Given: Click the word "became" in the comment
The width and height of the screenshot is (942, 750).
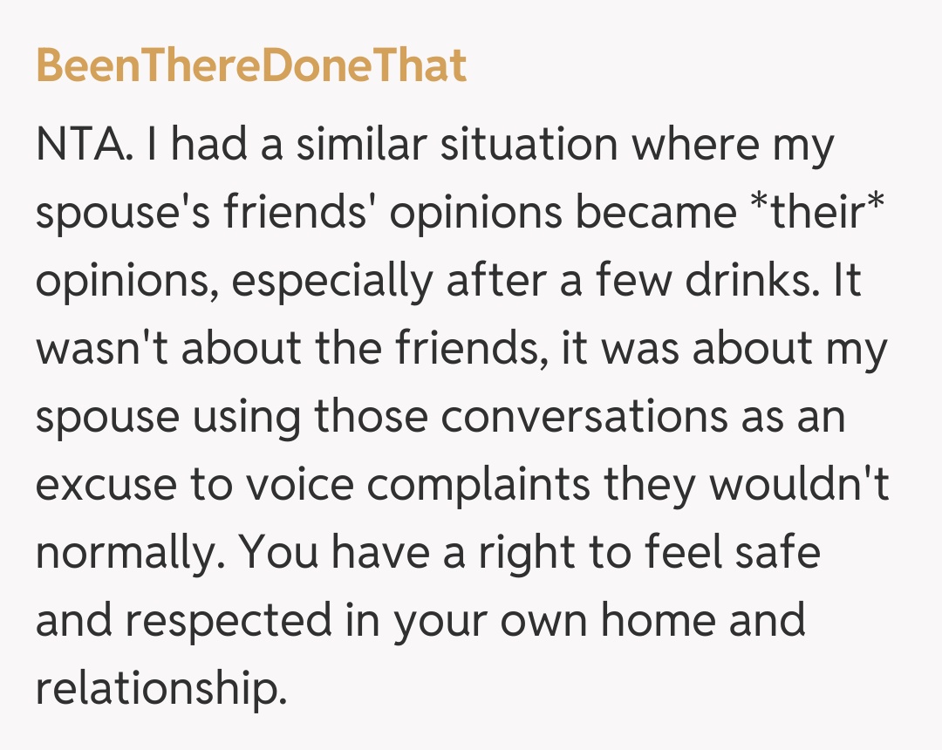Looking at the screenshot, I should 655,213.
